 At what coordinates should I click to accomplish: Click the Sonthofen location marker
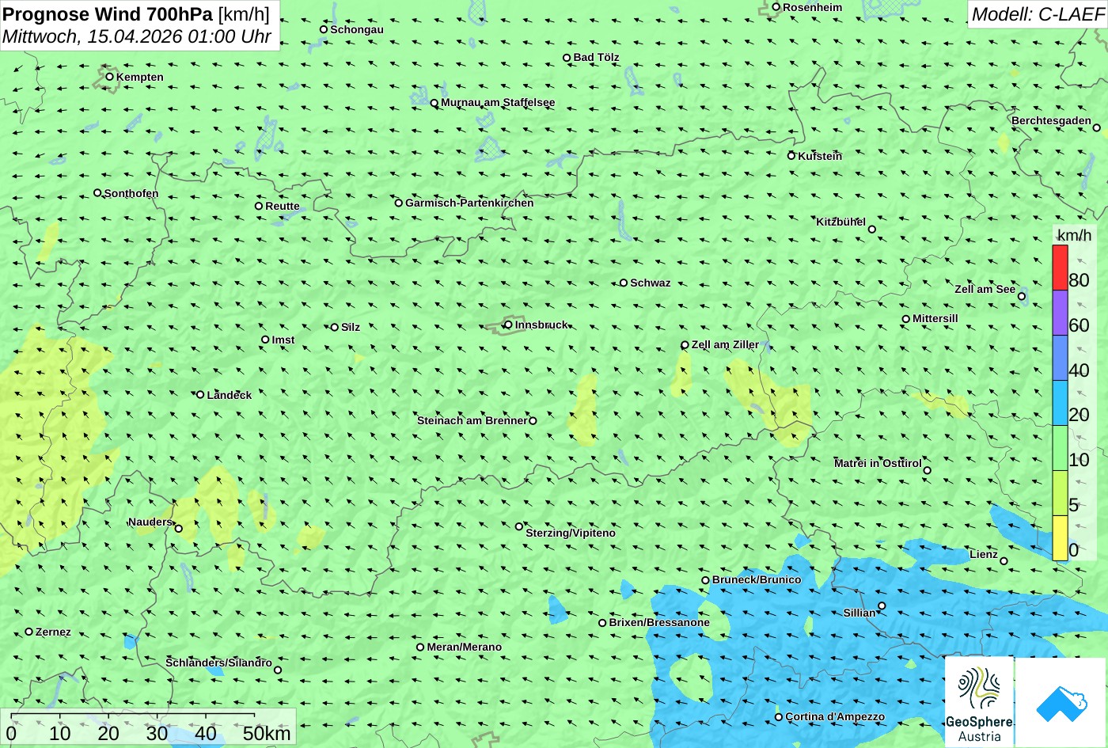point(97,193)
